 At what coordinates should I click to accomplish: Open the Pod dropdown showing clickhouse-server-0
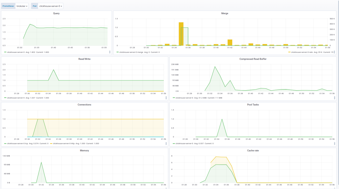point(50,6)
